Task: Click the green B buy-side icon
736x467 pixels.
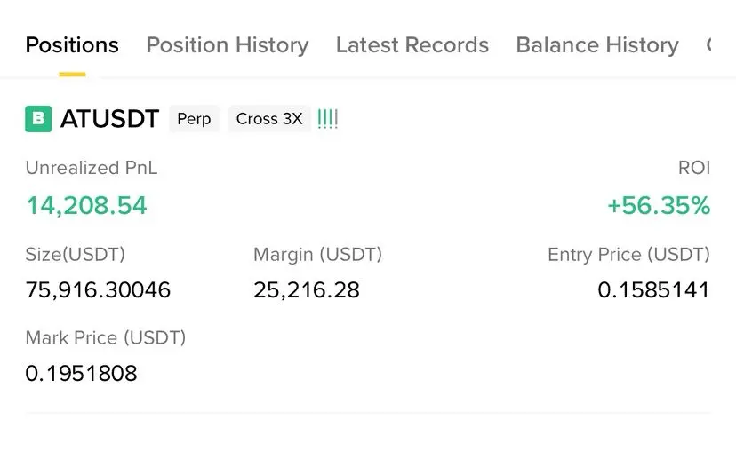Action: (38, 119)
